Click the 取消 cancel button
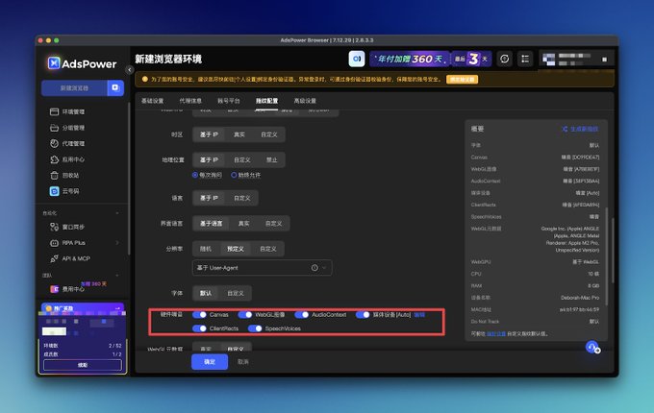Image resolution: width=654 pixels, height=413 pixels. click(x=243, y=362)
